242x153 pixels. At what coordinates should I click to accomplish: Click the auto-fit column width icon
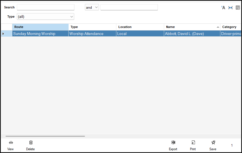click(230, 8)
